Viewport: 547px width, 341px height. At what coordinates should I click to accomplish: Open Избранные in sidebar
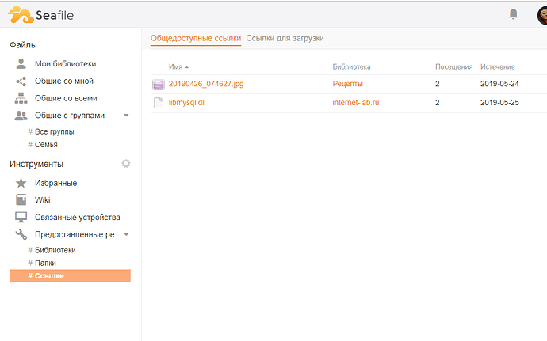point(55,183)
